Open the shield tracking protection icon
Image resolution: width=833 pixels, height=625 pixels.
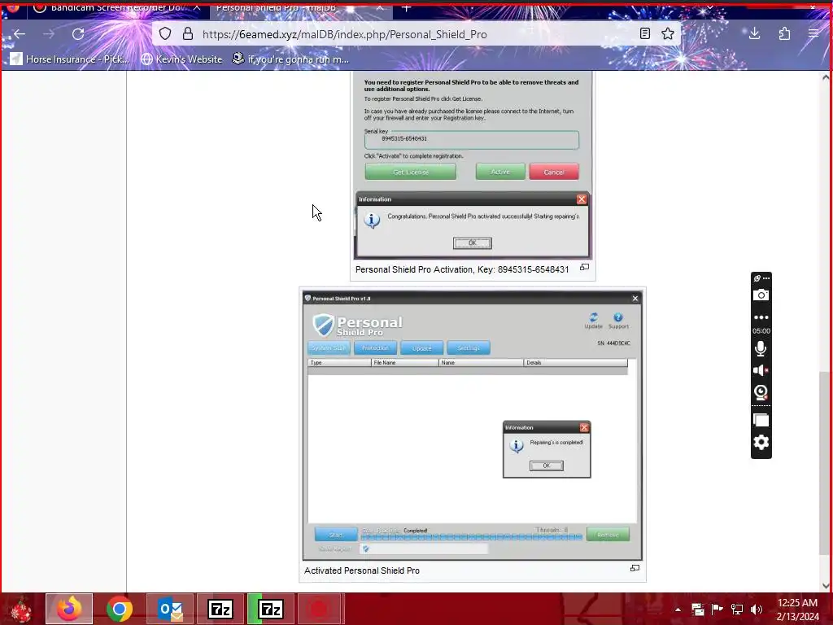(165, 34)
